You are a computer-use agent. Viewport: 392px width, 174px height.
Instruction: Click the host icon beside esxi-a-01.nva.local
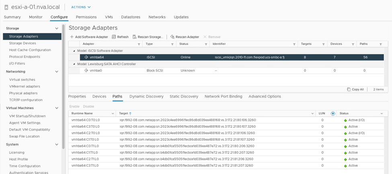(6, 7)
